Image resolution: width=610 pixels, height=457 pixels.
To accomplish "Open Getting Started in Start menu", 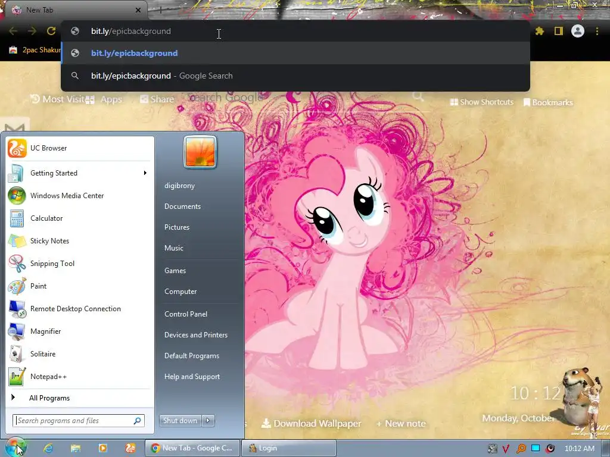I will (x=79, y=173).
